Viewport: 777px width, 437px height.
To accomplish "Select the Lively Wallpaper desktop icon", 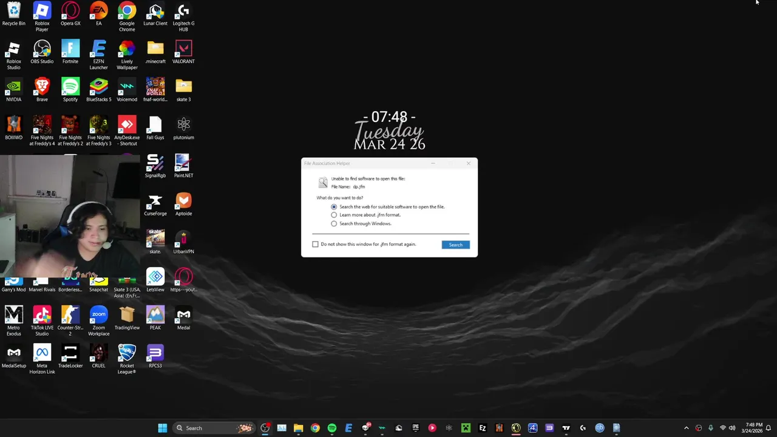I will tap(127, 55).
